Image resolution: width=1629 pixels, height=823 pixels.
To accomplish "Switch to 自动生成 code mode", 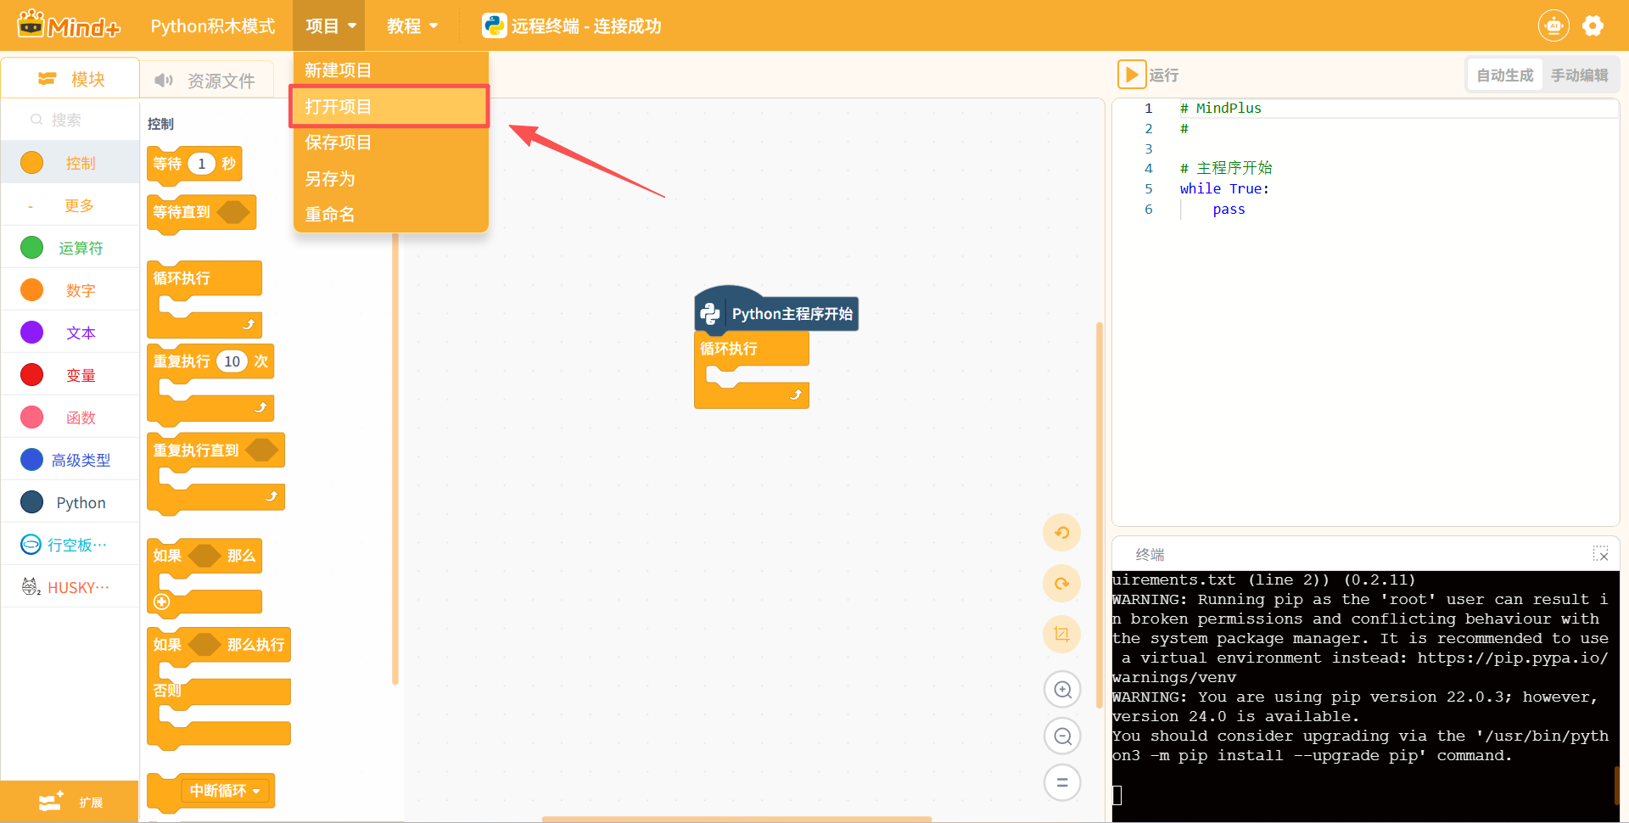I will point(1504,76).
